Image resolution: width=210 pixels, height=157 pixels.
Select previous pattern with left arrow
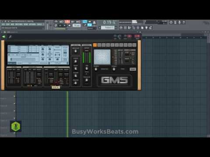point(100,27)
